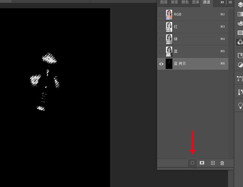The height and width of the screenshot is (187, 243).
Task: Create new channel with plus icon
Action: pos(213,163)
